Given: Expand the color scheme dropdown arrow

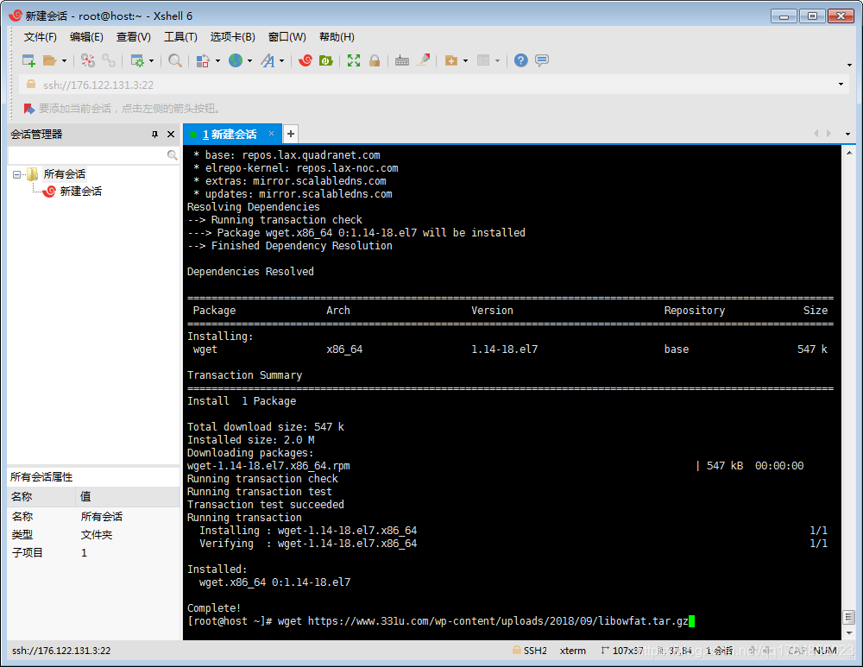Looking at the screenshot, I should [x=217, y=61].
